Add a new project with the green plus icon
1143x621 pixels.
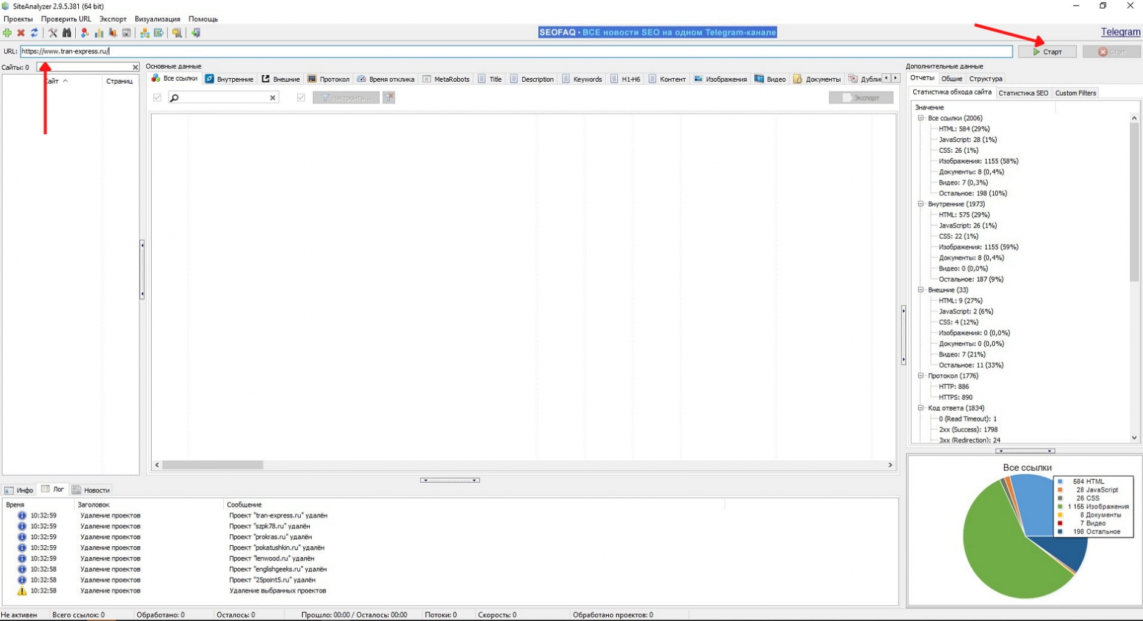(x=7, y=33)
